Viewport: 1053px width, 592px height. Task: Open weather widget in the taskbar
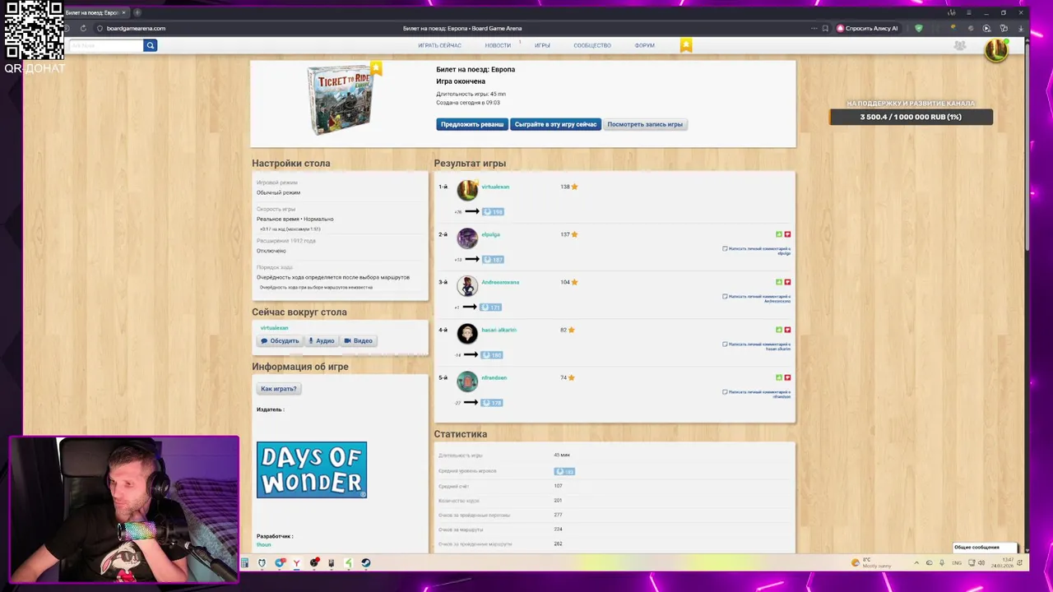pyautogui.click(x=872, y=563)
